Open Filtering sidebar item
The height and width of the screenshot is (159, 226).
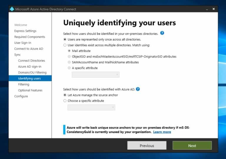coord(24,84)
